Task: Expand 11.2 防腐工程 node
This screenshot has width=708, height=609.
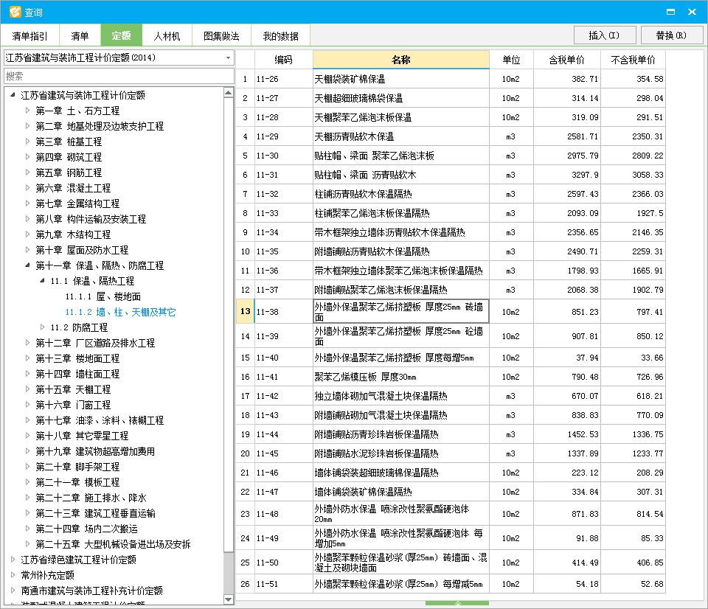Action: click(x=43, y=327)
